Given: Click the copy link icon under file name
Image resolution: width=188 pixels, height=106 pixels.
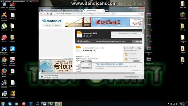Looking at the screenshot, I should [x=90, y=36].
